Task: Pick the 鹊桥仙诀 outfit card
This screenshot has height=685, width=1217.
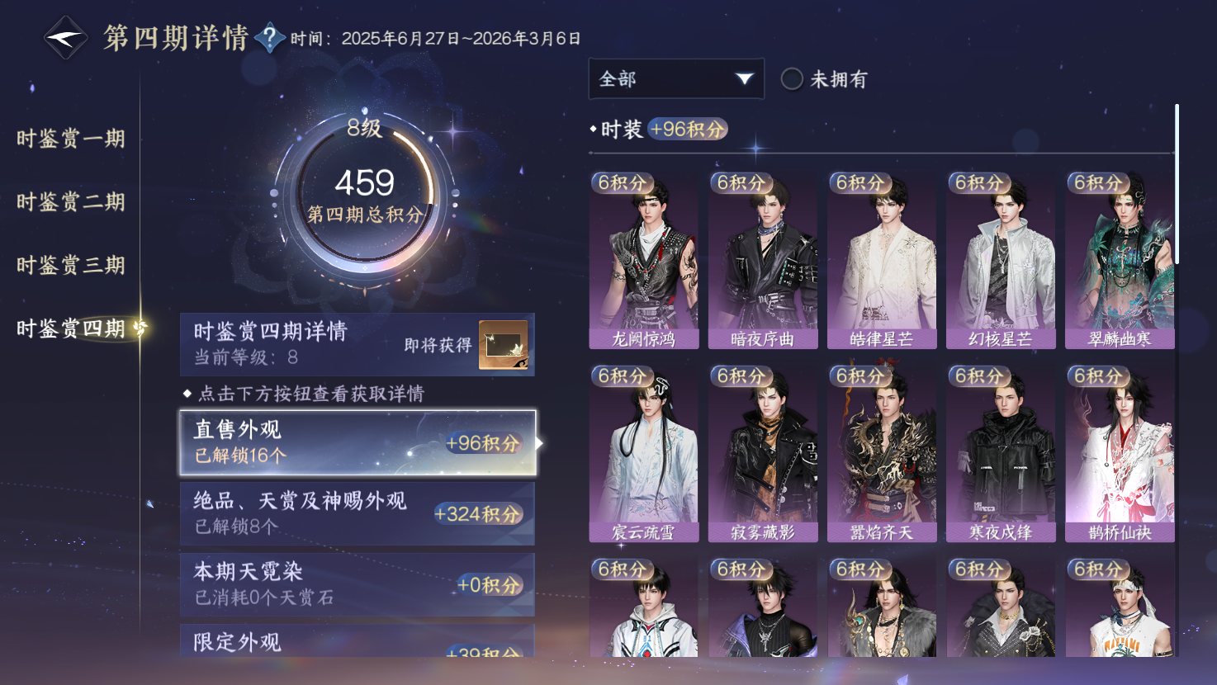Action: (1120, 453)
